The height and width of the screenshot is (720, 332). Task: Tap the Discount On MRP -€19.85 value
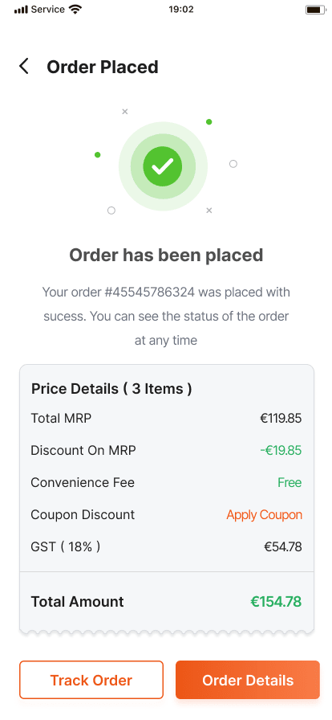(x=281, y=451)
